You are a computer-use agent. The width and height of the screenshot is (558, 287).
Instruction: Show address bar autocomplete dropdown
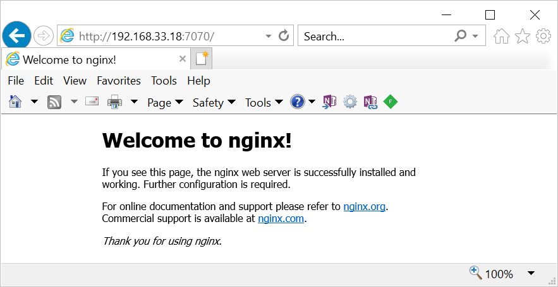pyautogui.click(x=269, y=36)
